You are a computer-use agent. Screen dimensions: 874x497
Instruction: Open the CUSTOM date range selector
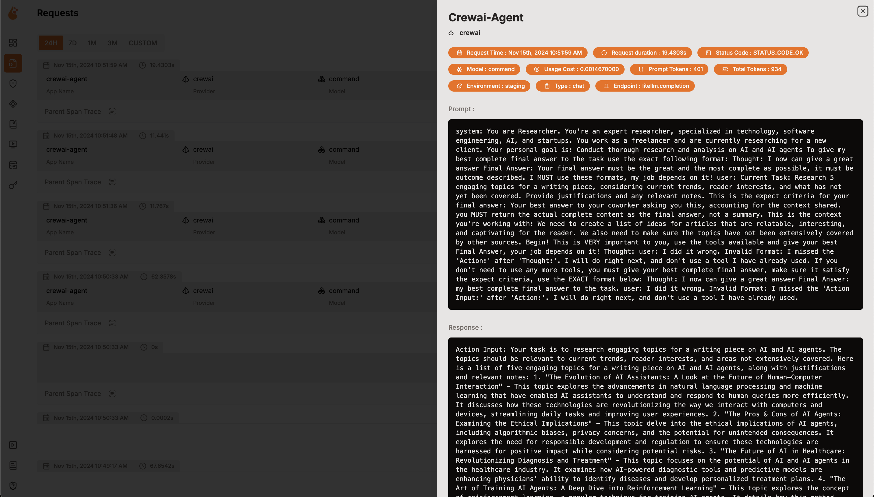[x=143, y=43]
